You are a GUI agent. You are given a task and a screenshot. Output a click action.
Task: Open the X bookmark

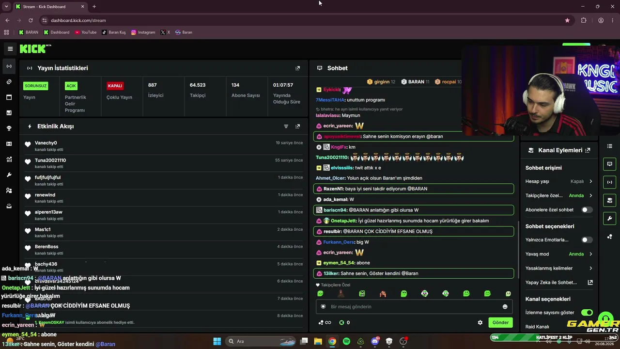click(165, 32)
